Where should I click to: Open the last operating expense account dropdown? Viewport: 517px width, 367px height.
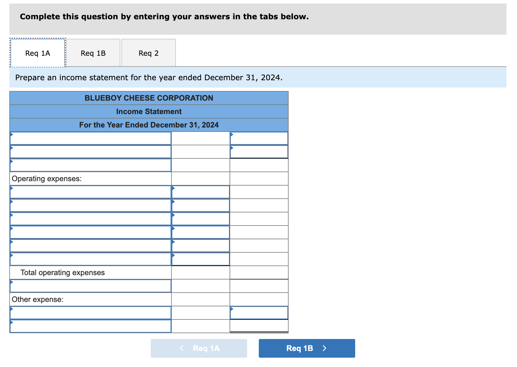91,258
